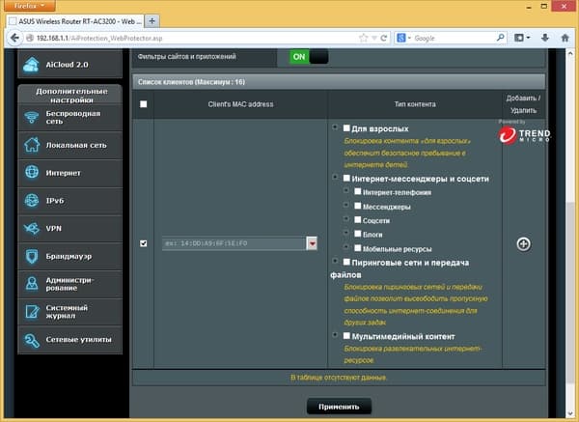Click the Trend Micro logo
Screen dimensions: 579x422
[524, 135]
